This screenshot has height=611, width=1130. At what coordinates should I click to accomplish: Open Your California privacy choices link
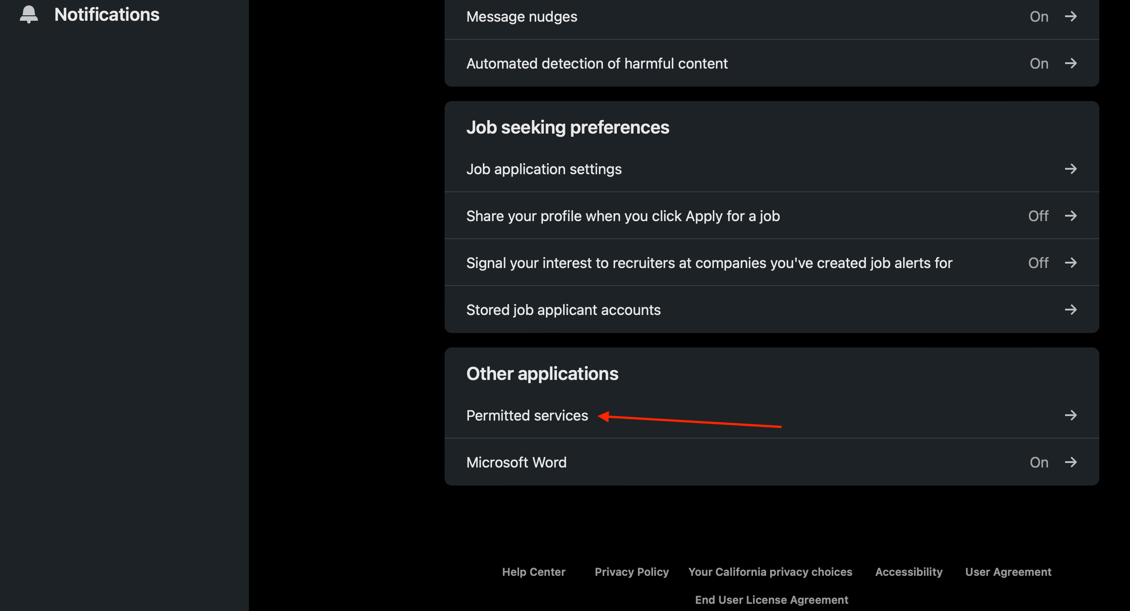click(x=770, y=572)
